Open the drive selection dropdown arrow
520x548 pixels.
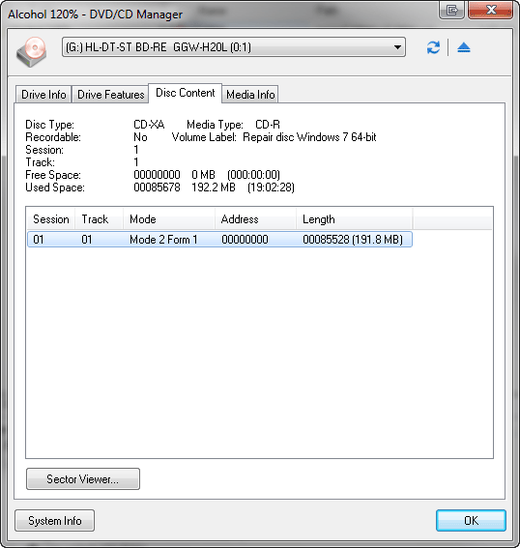tap(397, 47)
